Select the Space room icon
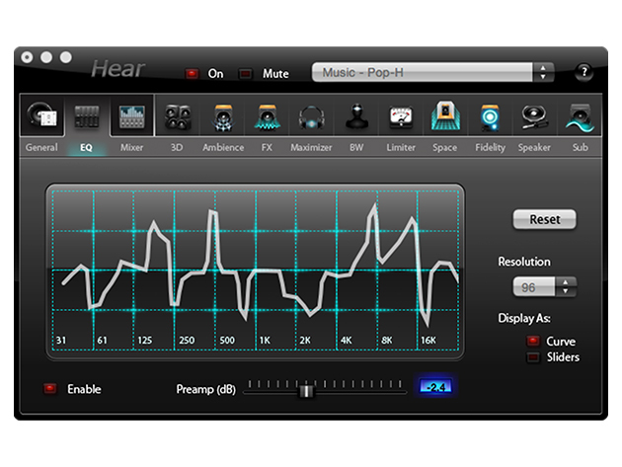622x467 pixels. pos(445,116)
